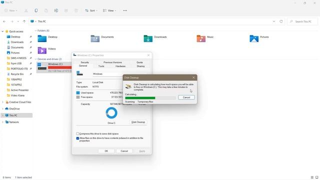Viewport: 320px width, 180px height.
Task: Switch to the Hardware tab
Action: pos(120,66)
